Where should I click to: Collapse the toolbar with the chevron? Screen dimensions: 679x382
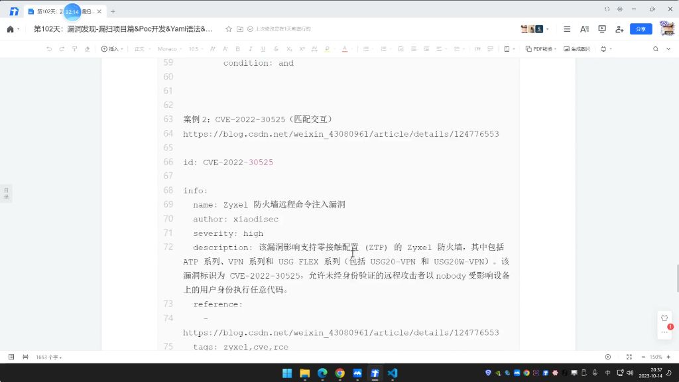pos(668,49)
